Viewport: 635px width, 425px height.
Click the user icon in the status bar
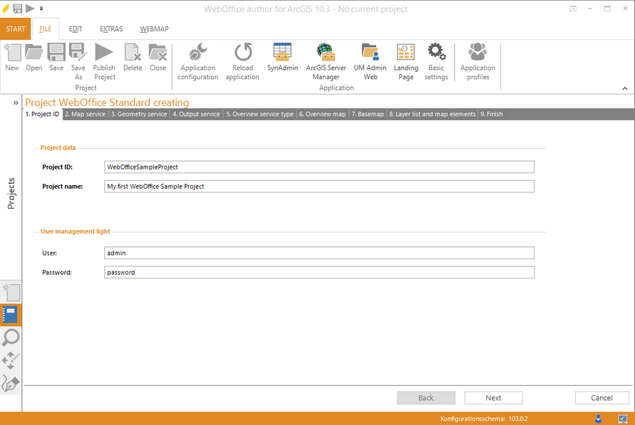point(597,419)
